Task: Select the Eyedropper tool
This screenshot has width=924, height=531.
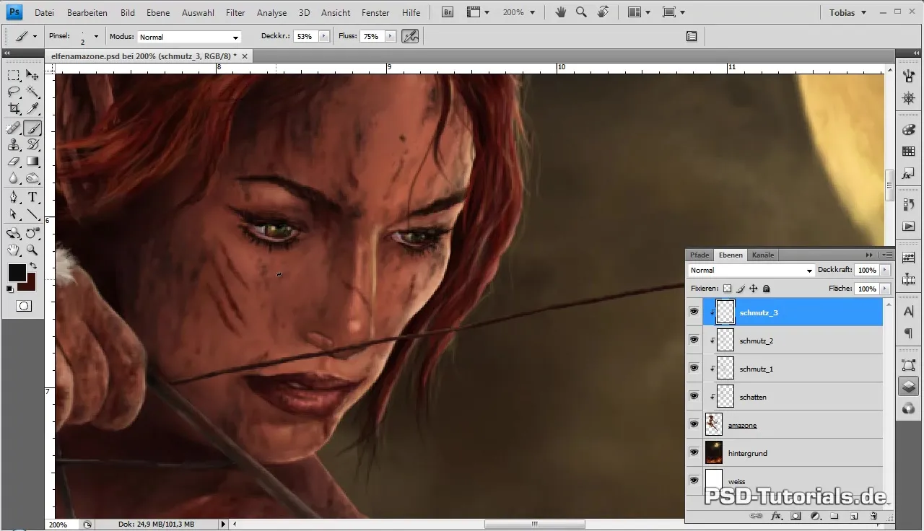Action: point(32,109)
